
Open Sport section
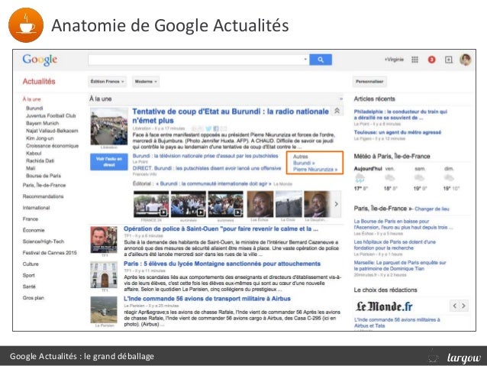(x=28, y=275)
